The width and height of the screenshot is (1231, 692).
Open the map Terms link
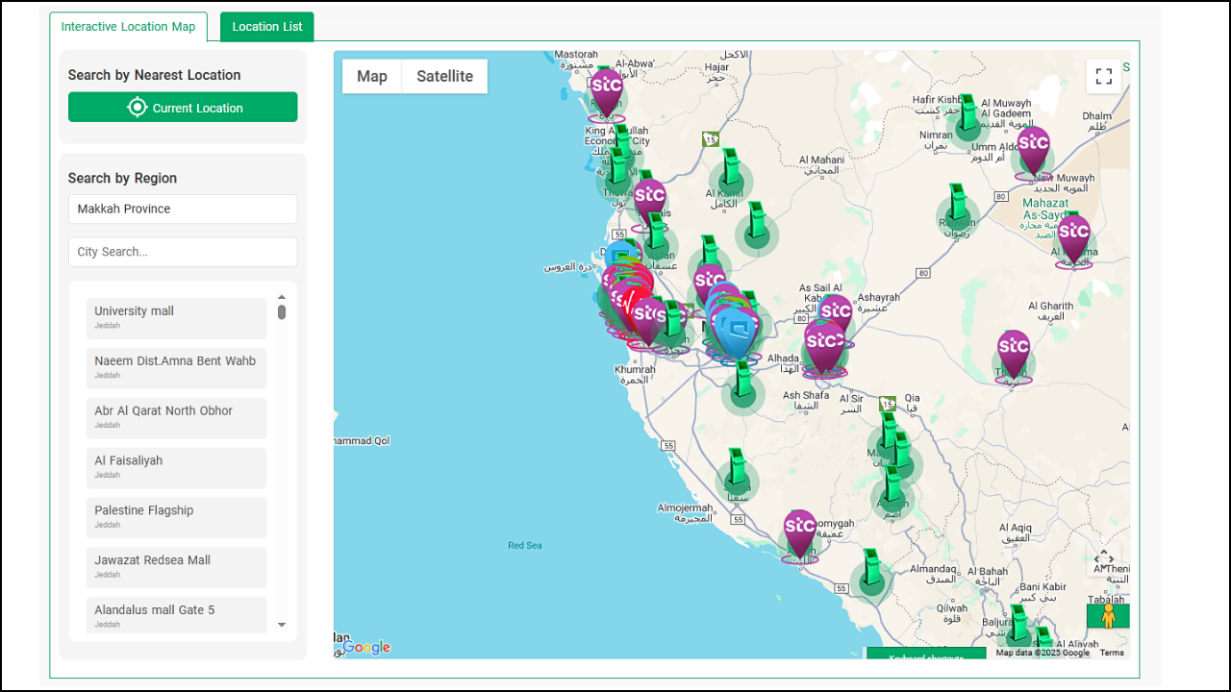pos(1112,653)
